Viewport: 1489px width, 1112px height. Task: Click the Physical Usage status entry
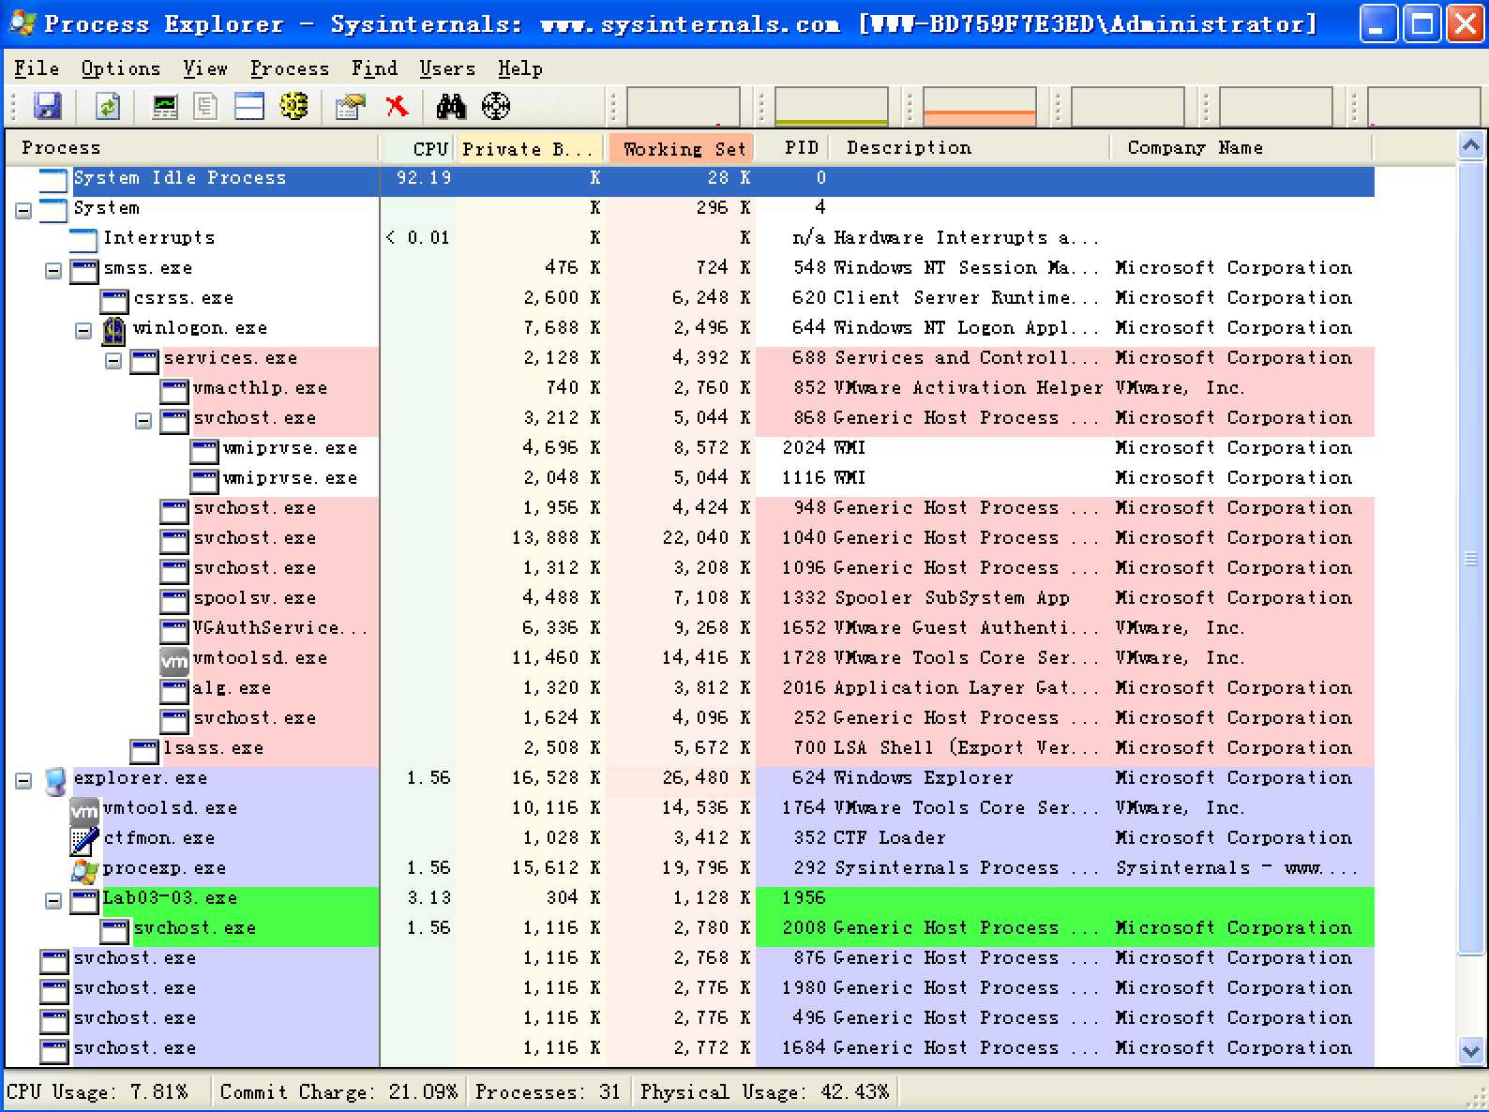765,1092
